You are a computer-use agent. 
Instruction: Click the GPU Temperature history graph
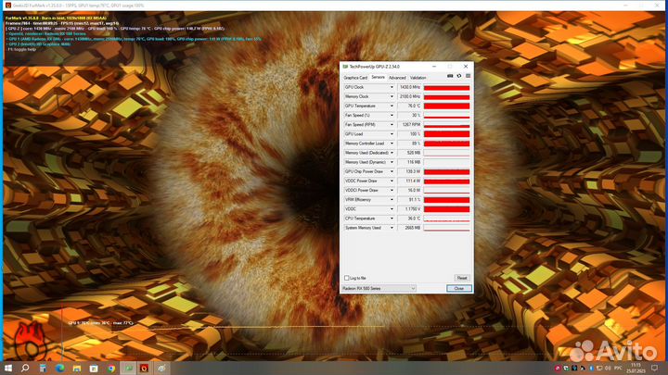(446, 106)
